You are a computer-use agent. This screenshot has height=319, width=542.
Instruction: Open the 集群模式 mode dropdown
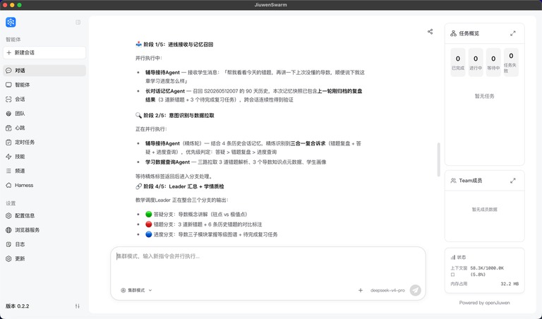tap(136, 290)
